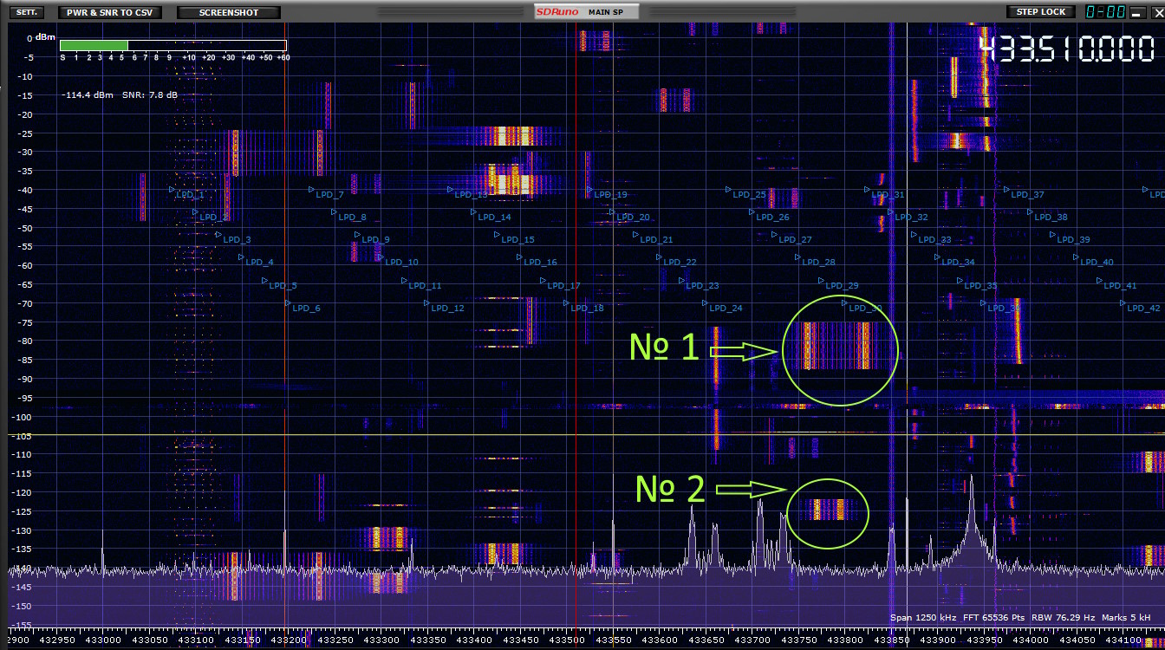The width and height of the screenshot is (1165, 650).
Task: Jump to the LPD_13 marker flag
Action: [x=468, y=194]
